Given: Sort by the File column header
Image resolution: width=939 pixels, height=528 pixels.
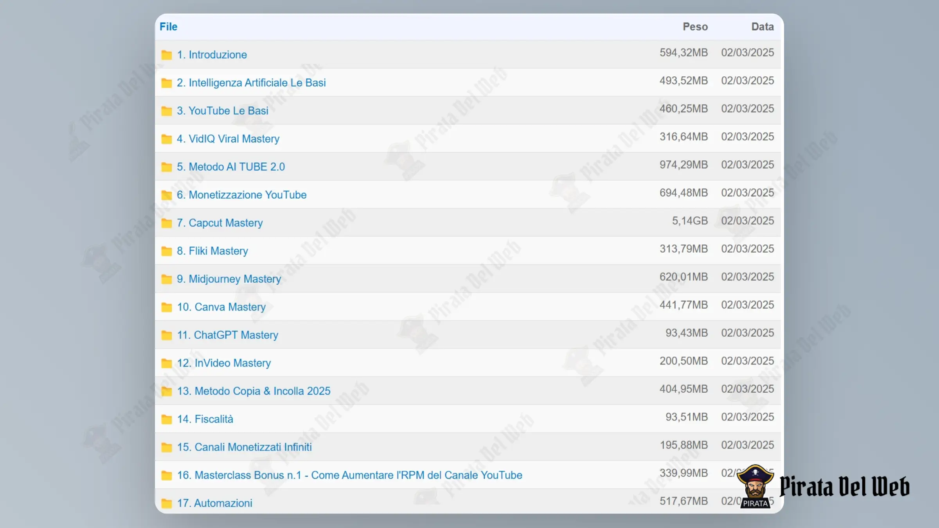Looking at the screenshot, I should click(169, 27).
